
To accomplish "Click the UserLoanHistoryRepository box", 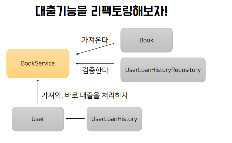I will pyautogui.click(x=163, y=70).
